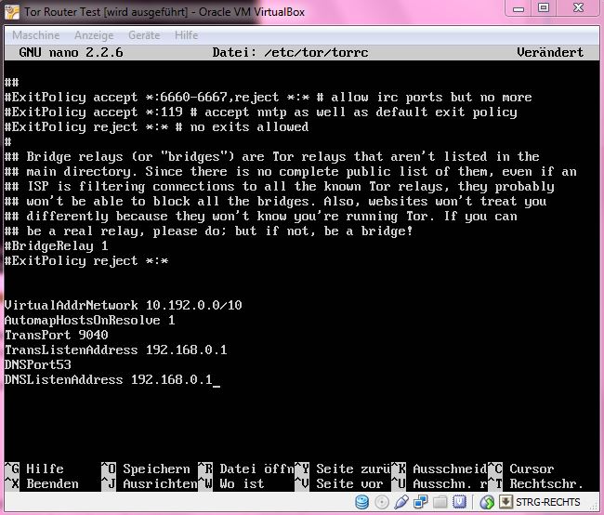Click the AutomapHostsOnResolve 1 line
The image size is (604, 515).
click(90, 321)
